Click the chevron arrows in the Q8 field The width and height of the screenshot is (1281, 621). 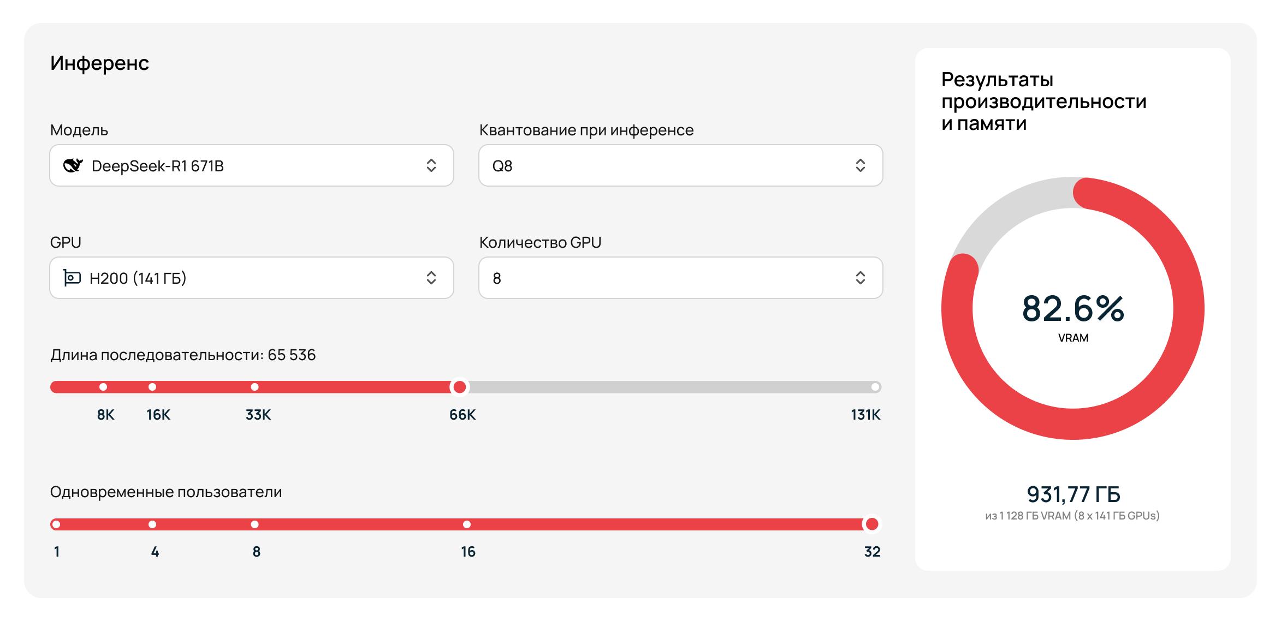coord(860,165)
